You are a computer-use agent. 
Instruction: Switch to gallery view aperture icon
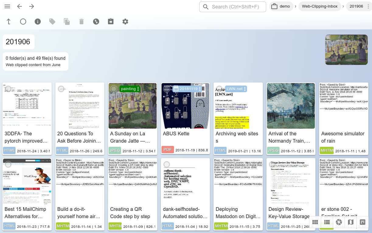pos(339,222)
